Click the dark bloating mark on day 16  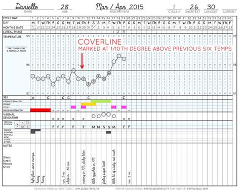click(x=109, y=132)
